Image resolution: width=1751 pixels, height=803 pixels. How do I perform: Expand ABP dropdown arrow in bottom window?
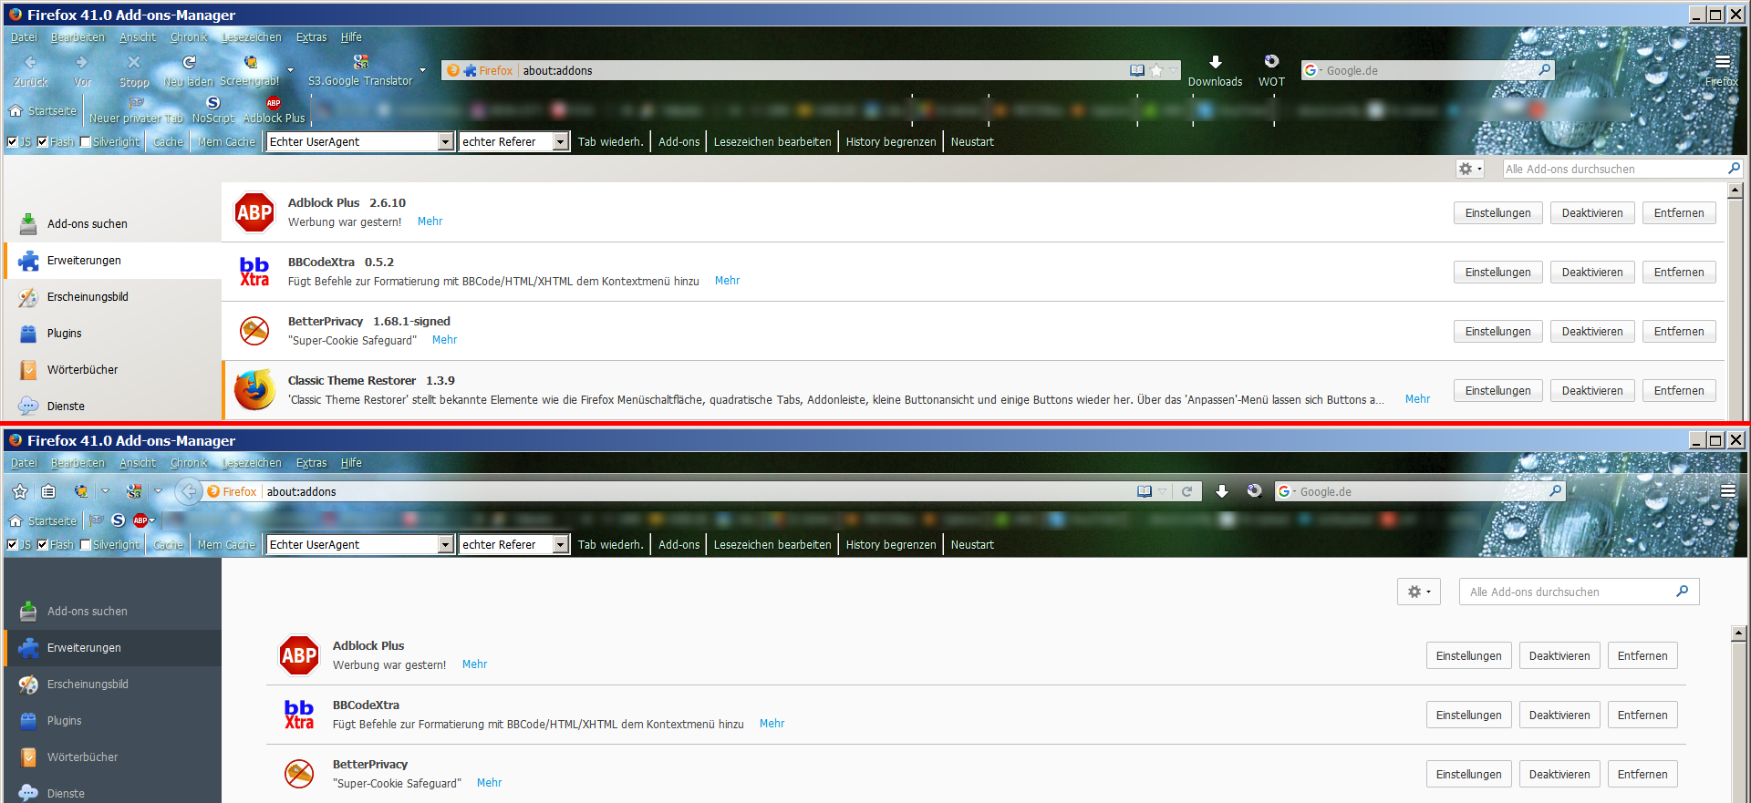tap(152, 520)
